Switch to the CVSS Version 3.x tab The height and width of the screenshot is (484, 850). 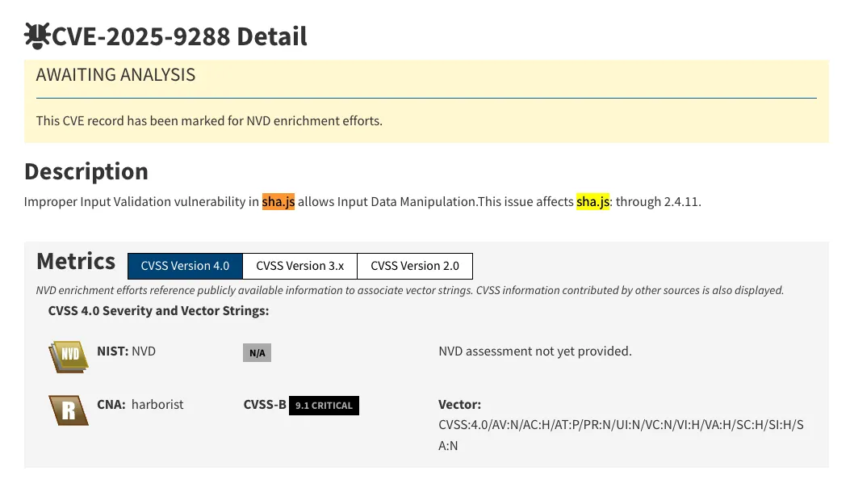tap(299, 266)
